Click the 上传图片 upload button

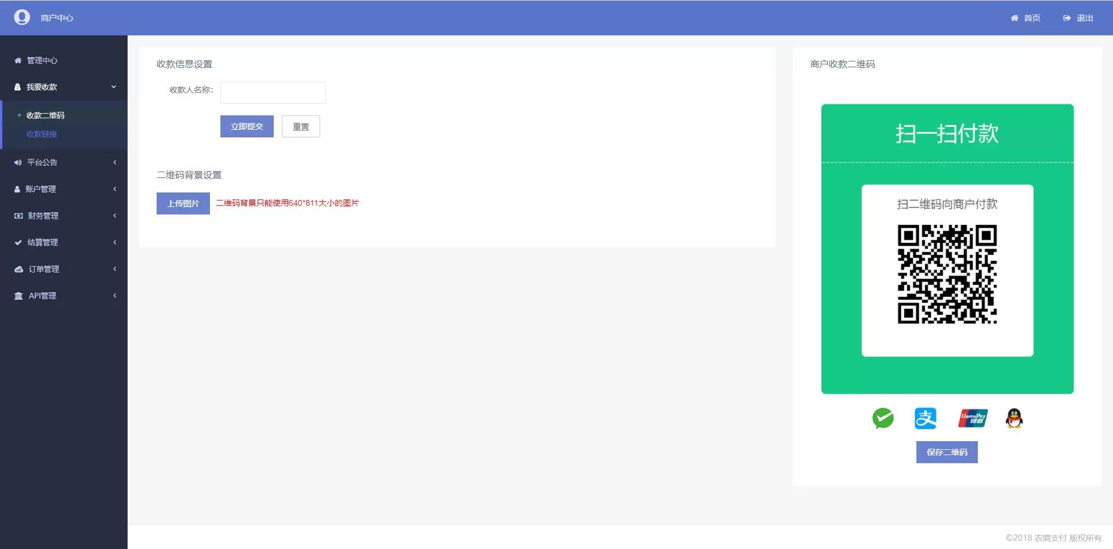[183, 203]
